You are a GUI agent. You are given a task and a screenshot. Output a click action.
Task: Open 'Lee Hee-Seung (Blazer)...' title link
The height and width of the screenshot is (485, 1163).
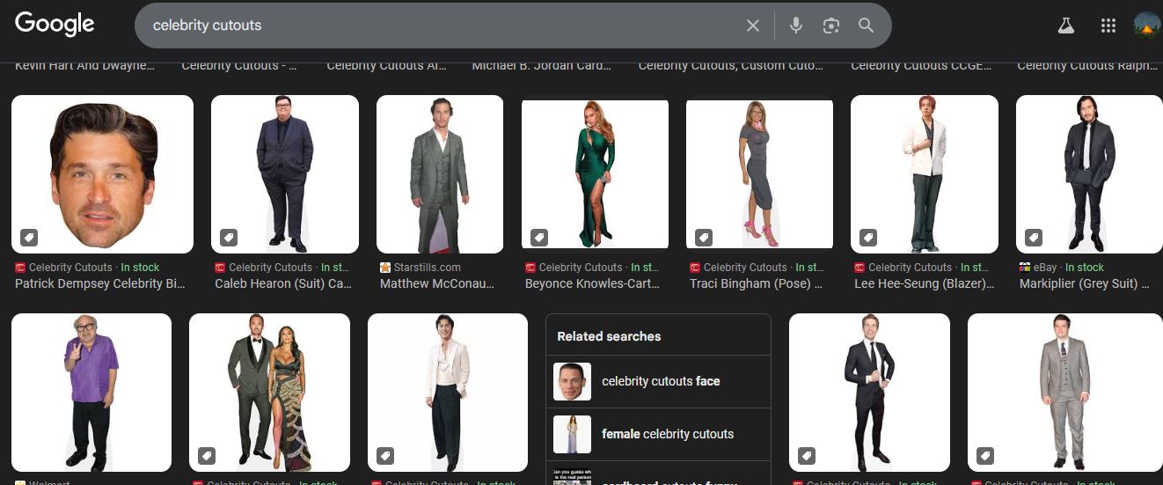(925, 283)
